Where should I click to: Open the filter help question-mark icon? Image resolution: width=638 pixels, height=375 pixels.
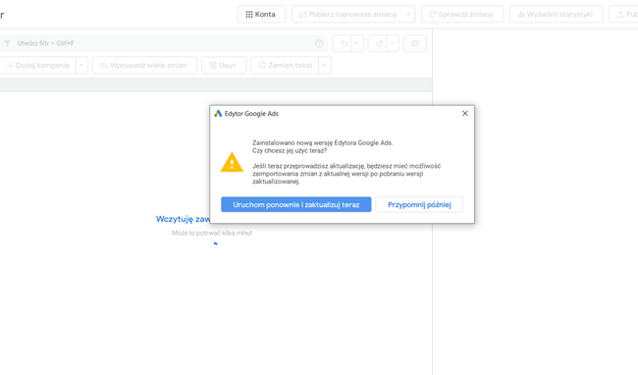pyautogui.click(x=319, y=43)
